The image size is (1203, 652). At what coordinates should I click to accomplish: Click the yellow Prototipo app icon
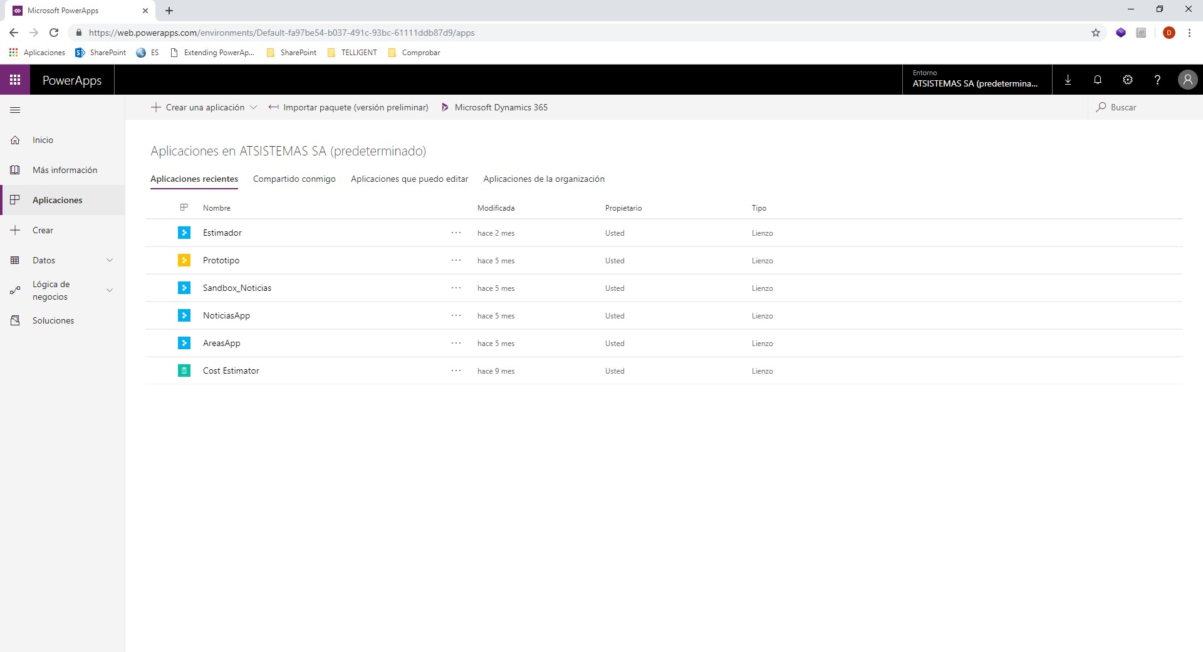coord(184,260)
